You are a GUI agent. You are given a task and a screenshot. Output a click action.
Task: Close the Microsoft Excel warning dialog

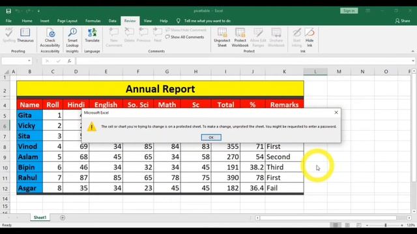pyautogui.click(x=336, y=112)
